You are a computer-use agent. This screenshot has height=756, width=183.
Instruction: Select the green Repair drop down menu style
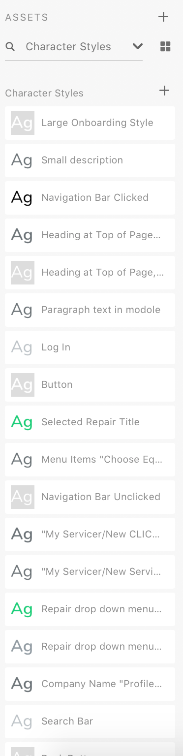90,609
